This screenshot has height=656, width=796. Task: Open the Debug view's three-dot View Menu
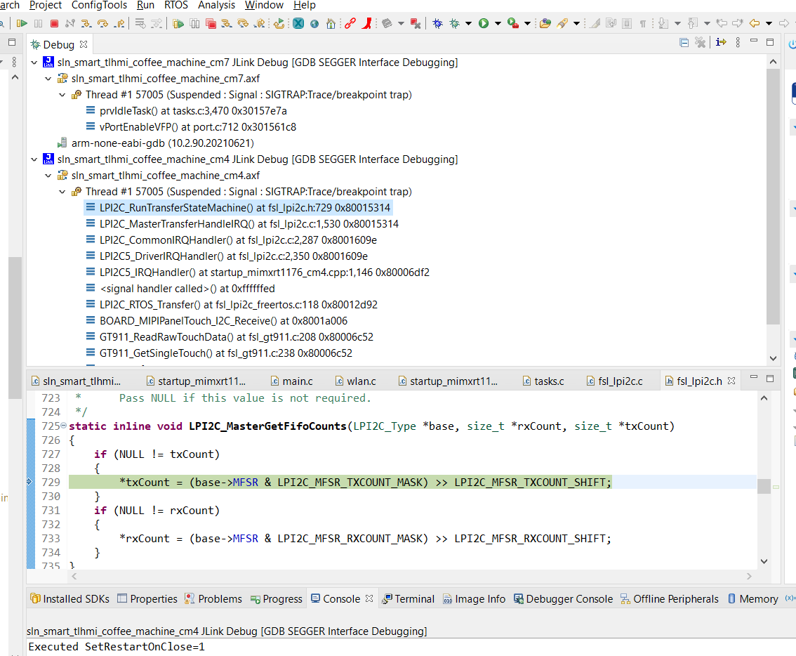click(x=738, y=44)
